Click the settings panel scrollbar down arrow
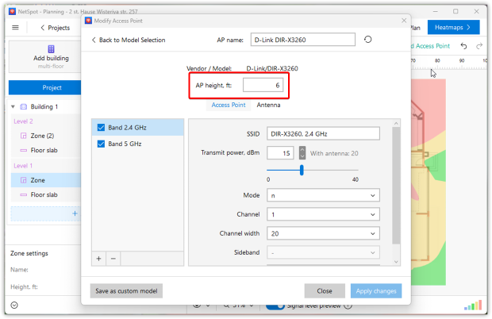This screenshot has height=319, width=492. pyautogui.click(x=396, y=262)
